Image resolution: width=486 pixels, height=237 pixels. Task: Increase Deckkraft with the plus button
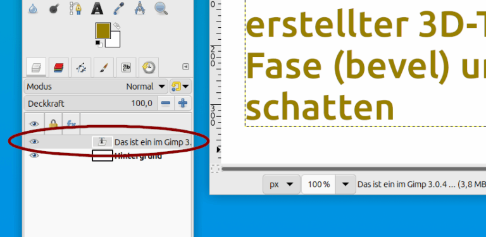(x=183, y=103)
